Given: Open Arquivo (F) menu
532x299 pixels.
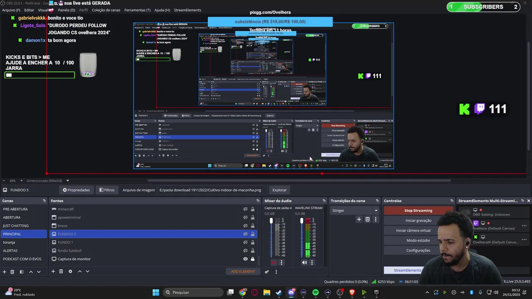Looking at the screenshot, I should click(x=11, y=10).
